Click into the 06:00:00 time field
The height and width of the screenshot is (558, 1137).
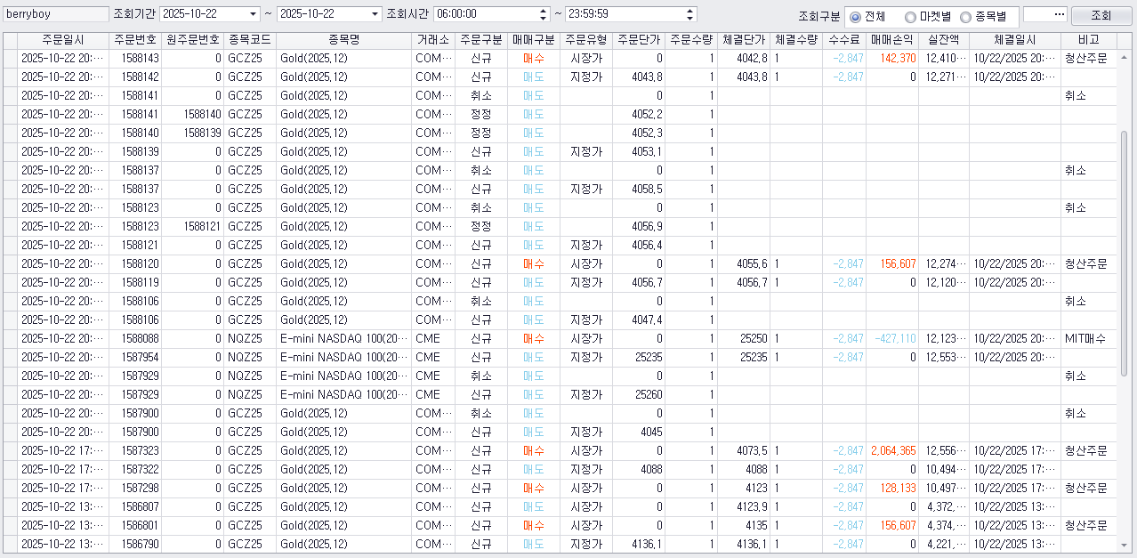(486, 14)
